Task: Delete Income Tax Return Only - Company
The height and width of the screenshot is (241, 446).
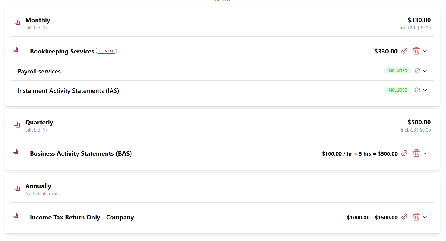Action: (x=416, y=217)
